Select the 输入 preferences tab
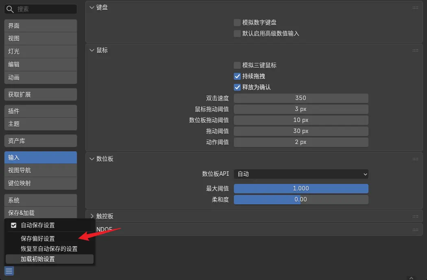The height and width of the screenshot is (280, 427). 41,157
